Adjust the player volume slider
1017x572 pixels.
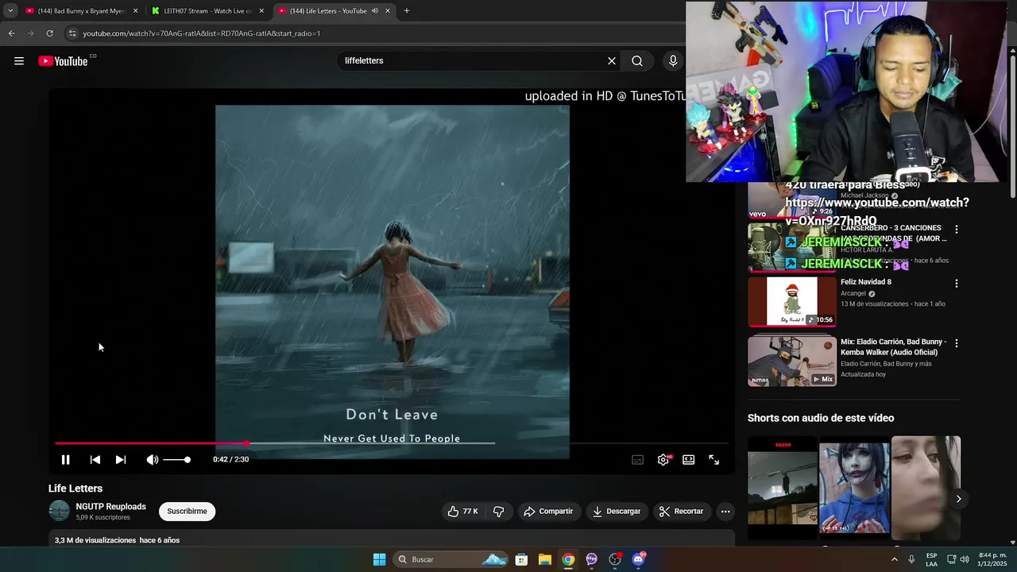(176, 460)
